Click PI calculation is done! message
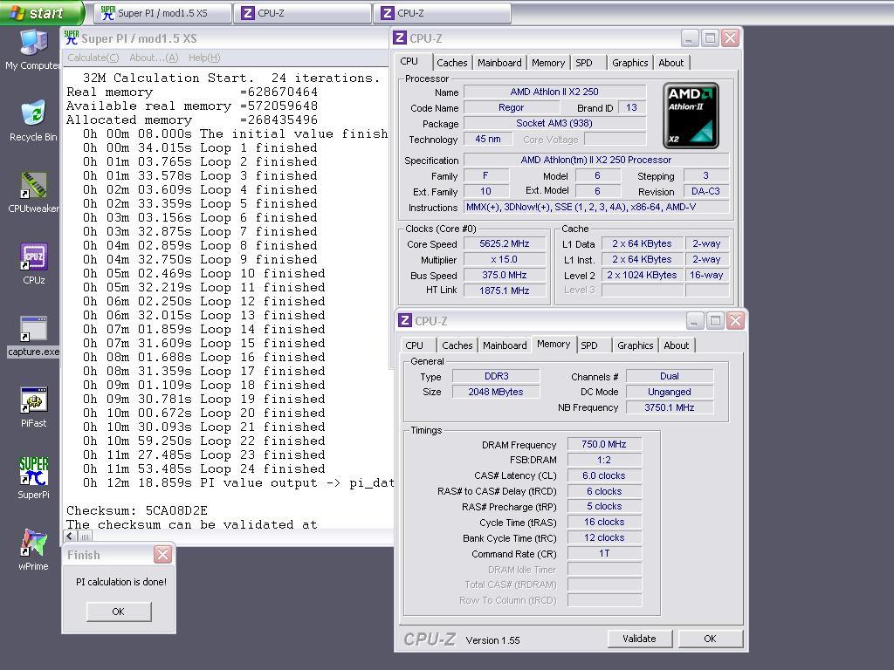 121,582
